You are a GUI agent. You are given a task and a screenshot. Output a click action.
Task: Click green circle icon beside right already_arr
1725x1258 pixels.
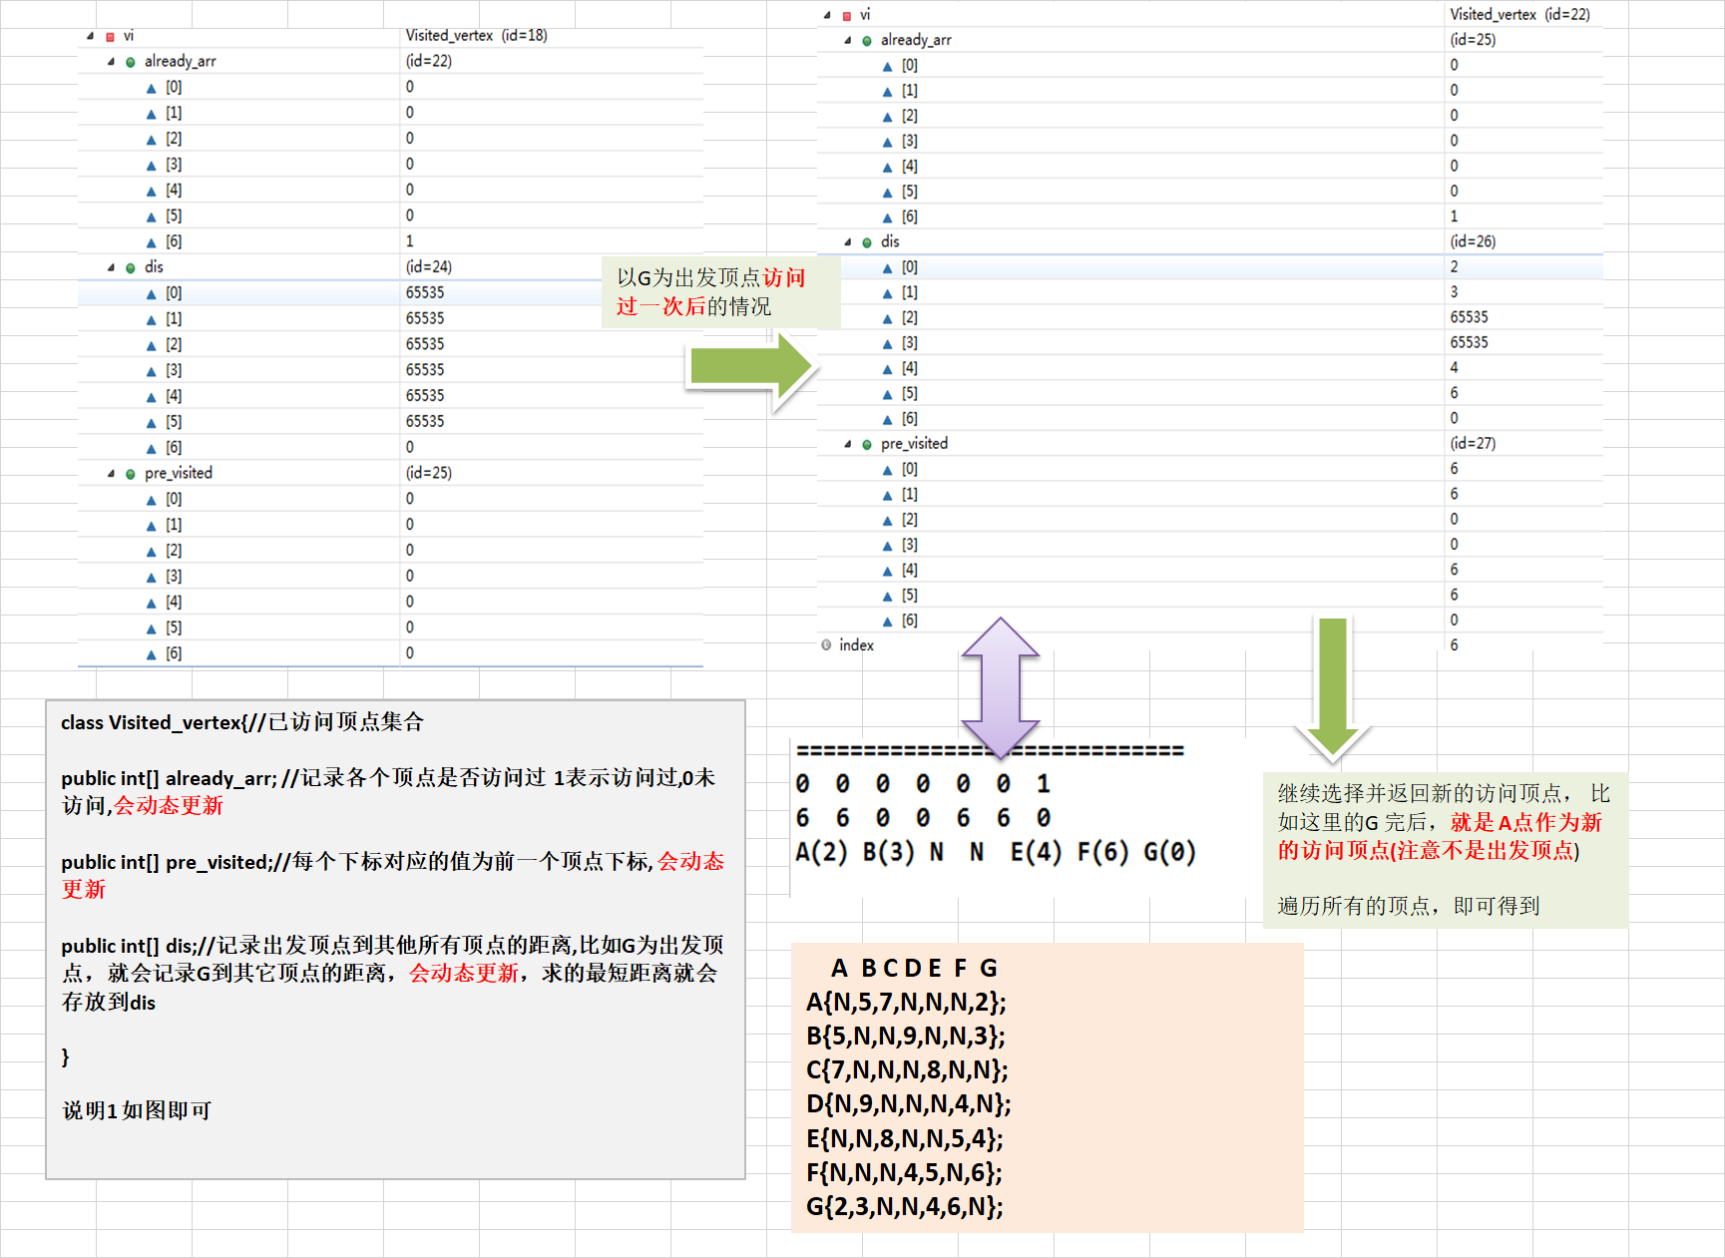(x=867, y=41)
